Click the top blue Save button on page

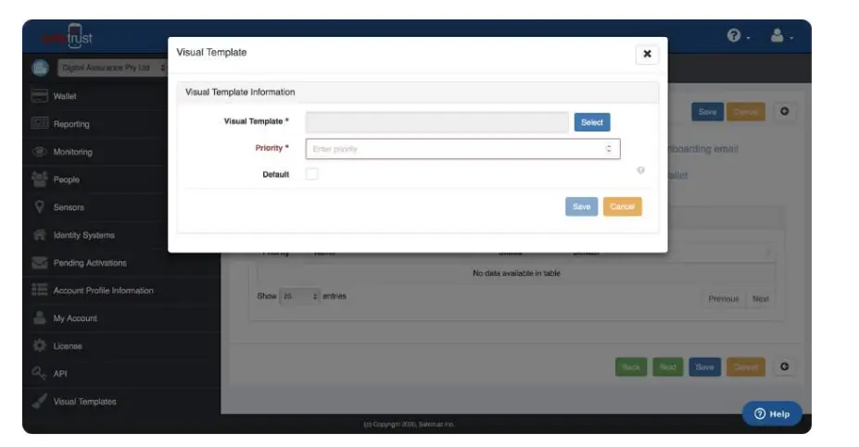(707, 112)
